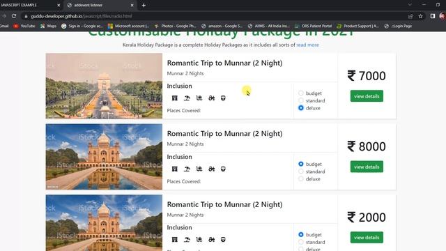Click view details for the ₹ 7000 package
The width and height of the screenshot is (446, 251).
(x=367, y=96)
